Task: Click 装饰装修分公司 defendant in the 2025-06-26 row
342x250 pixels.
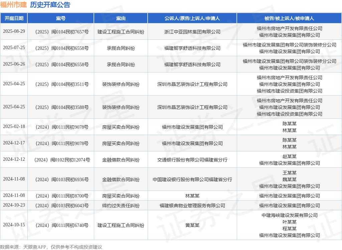Action: click(x=290, y=61)
